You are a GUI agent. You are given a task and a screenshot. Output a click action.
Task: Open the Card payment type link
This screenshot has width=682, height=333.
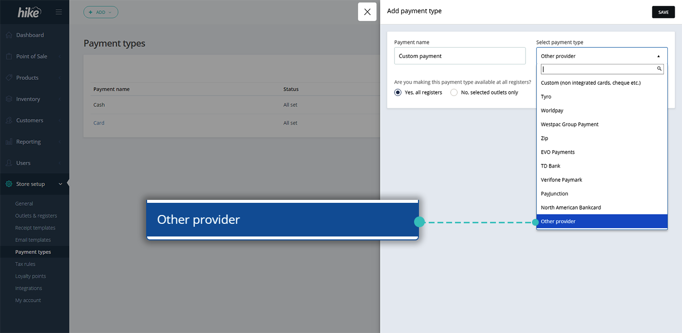(99, 123)
